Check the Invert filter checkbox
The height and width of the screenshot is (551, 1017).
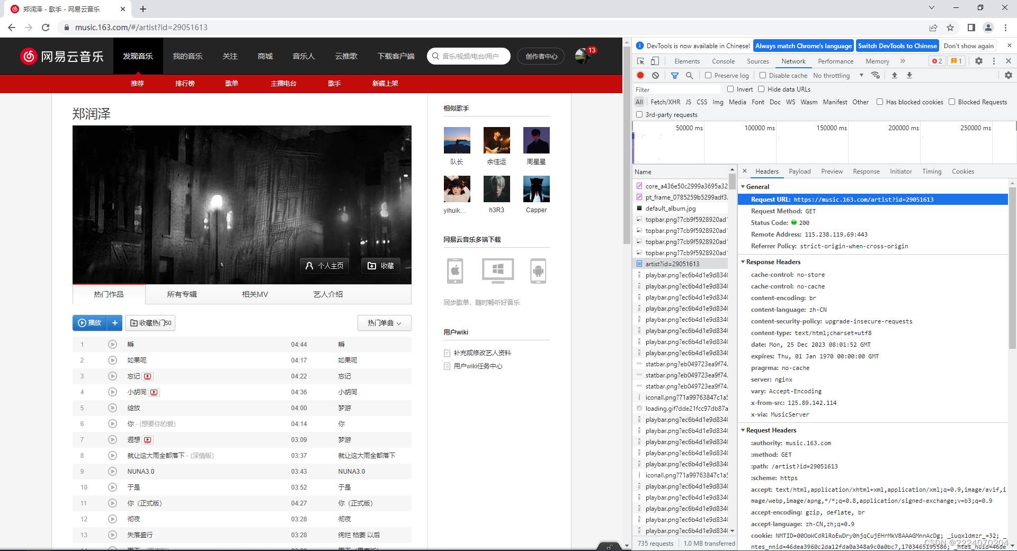pos(730,89)
